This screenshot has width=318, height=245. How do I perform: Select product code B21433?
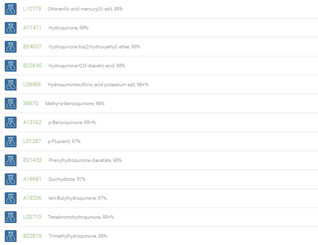[32, 160]
